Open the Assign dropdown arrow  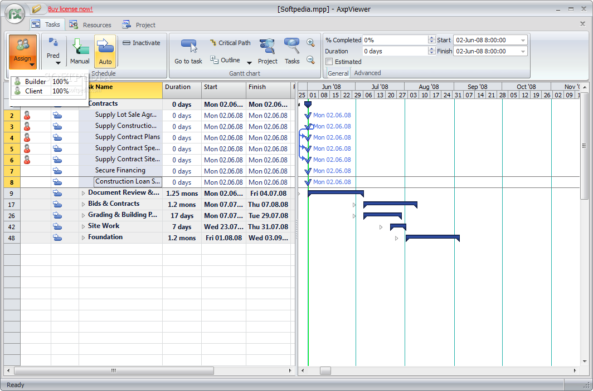(x=32, y=65)
